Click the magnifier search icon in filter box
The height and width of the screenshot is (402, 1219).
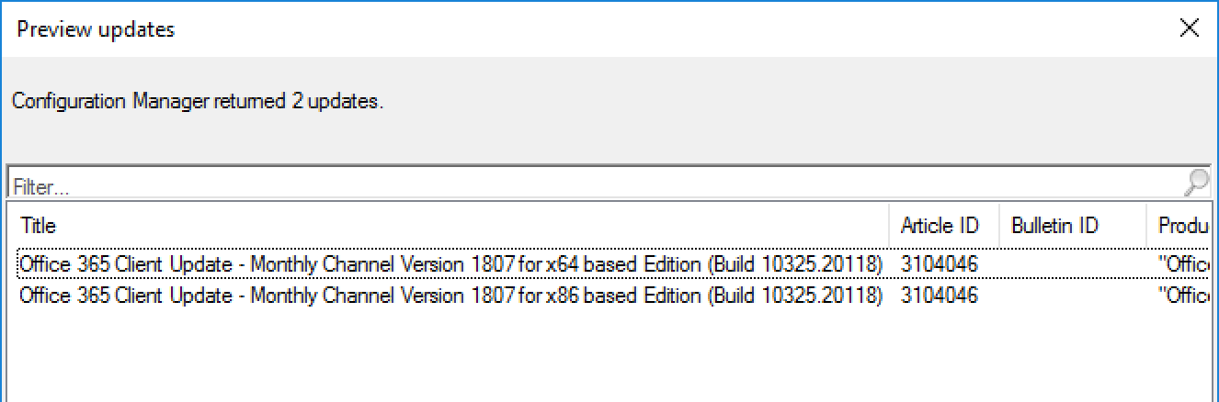(x=1196, y=182)
